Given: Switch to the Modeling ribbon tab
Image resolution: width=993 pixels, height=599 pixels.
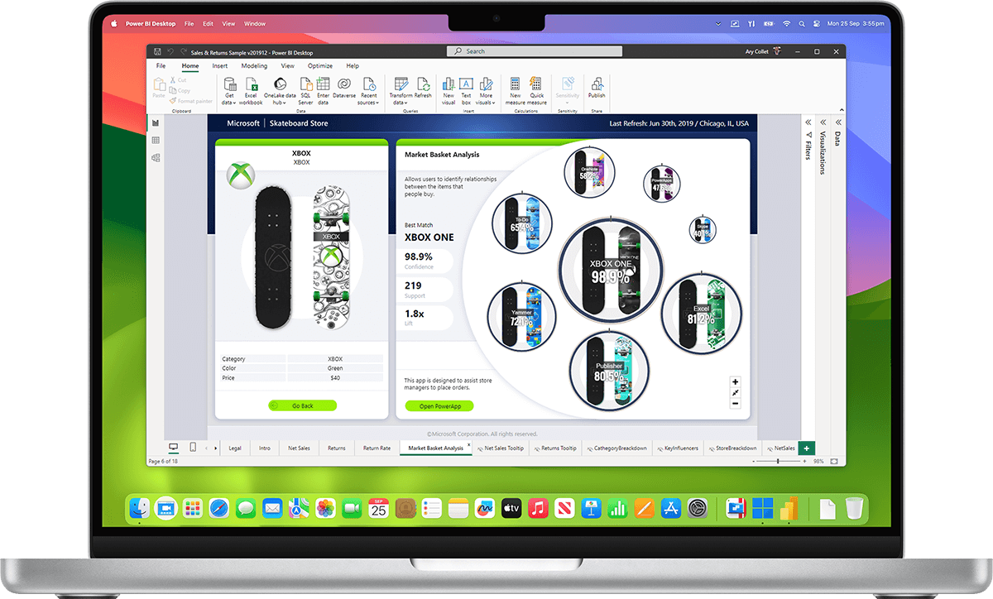Looking at the screenshot, I should click(x=255, y=65).
